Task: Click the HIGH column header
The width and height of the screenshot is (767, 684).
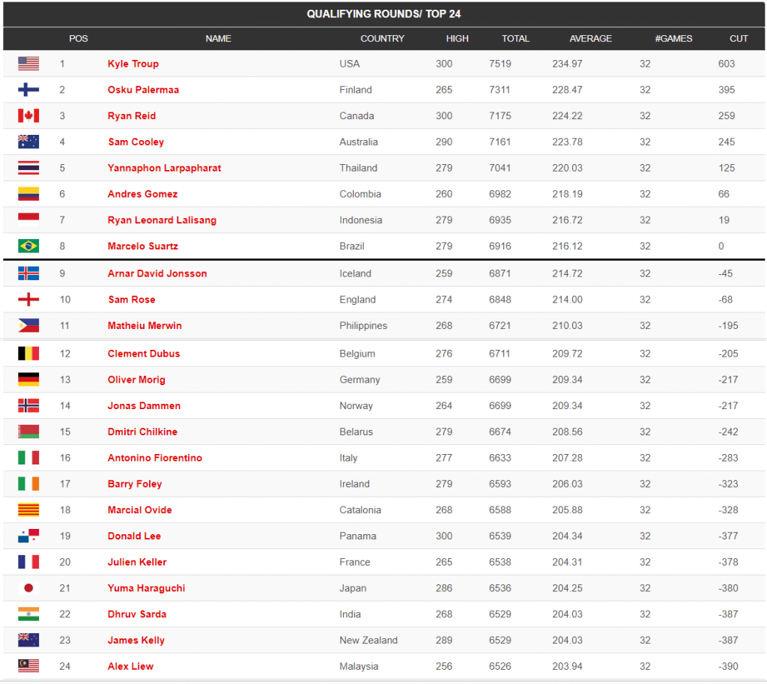Action: click(457, 38)
